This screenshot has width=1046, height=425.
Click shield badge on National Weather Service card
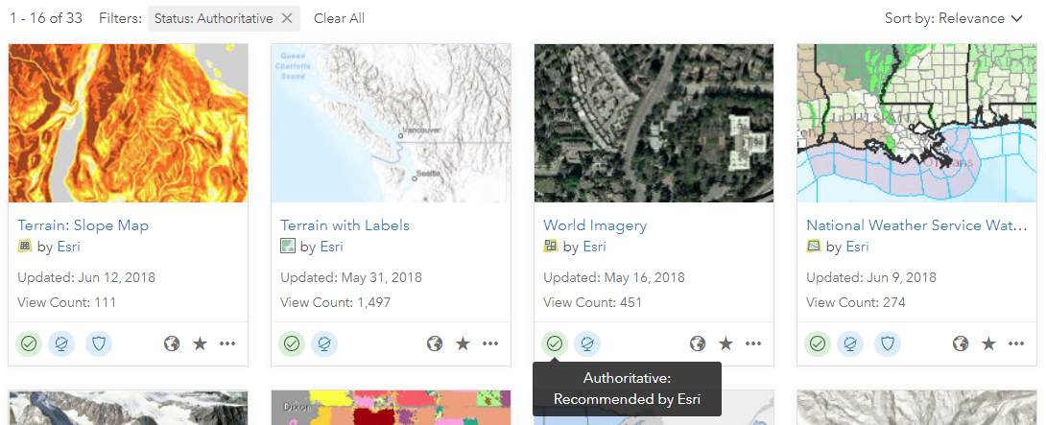tap(888, 342)
